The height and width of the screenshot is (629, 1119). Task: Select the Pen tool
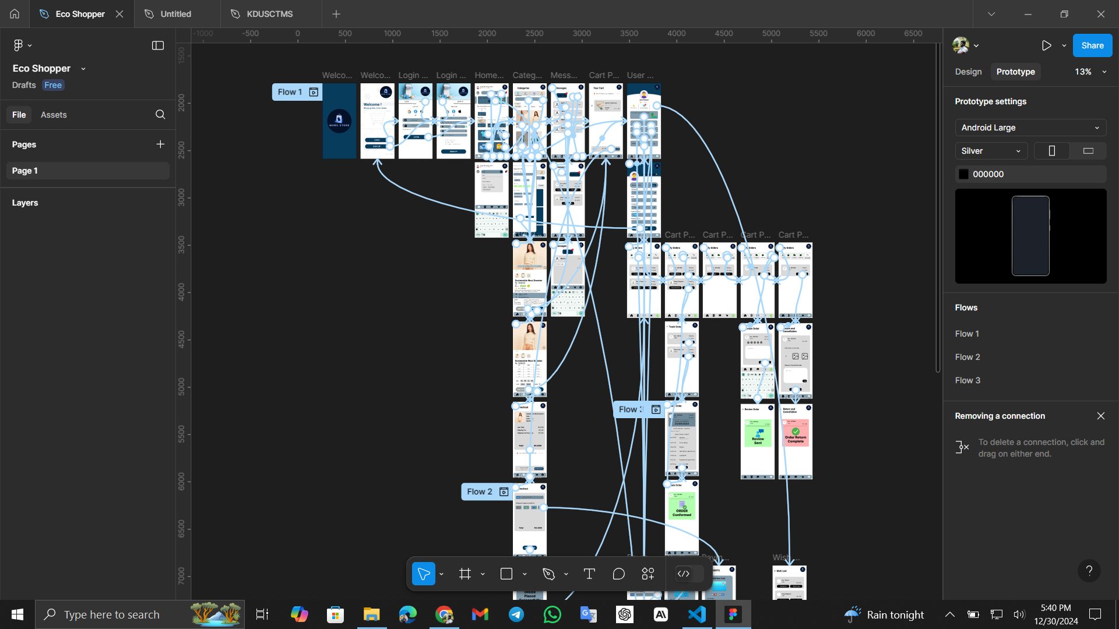(548, 574)
